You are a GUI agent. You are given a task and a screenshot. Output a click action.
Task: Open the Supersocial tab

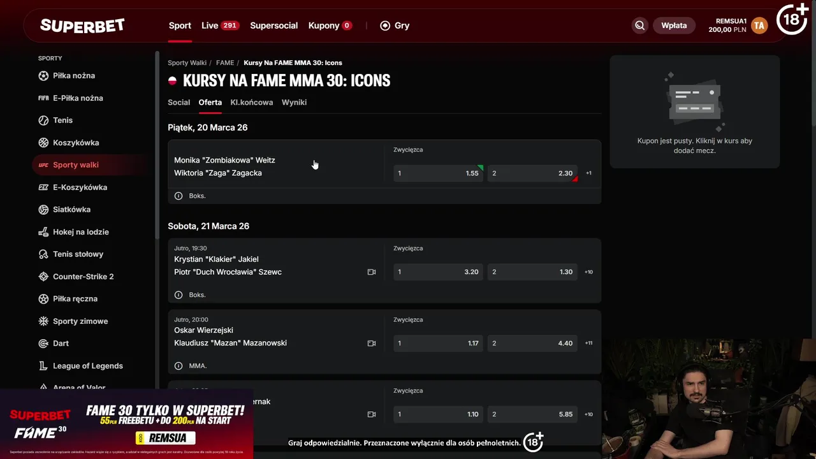point(274,25)
